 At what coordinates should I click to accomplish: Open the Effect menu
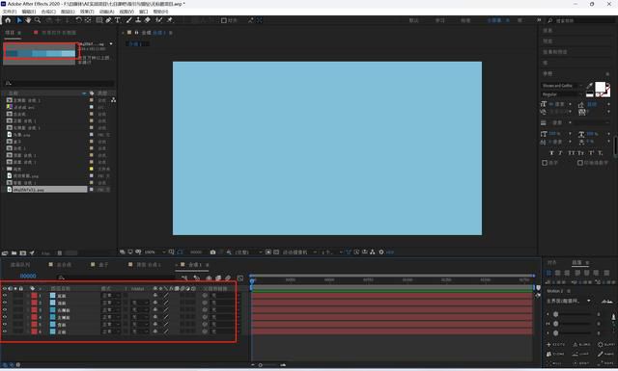click(87, 12)
